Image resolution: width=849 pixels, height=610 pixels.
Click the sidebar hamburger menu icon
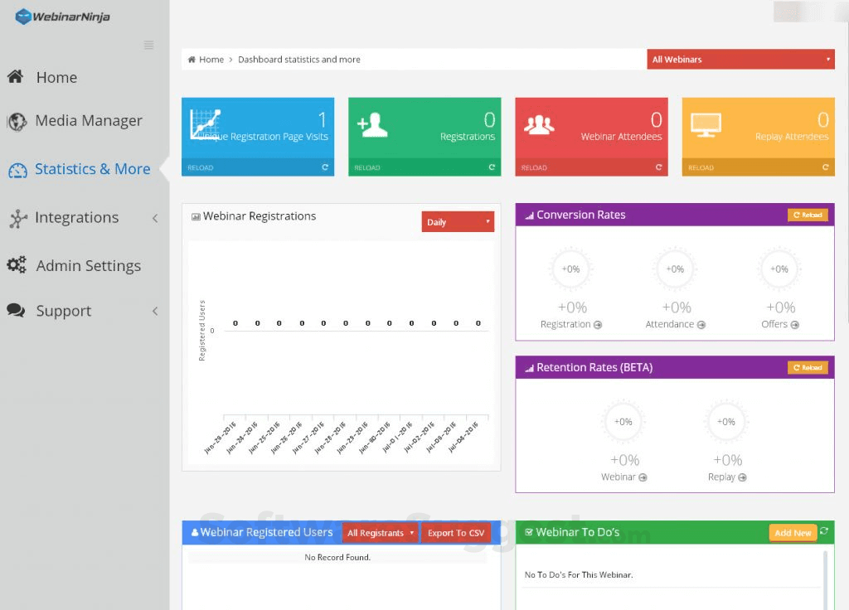point(149,46)
